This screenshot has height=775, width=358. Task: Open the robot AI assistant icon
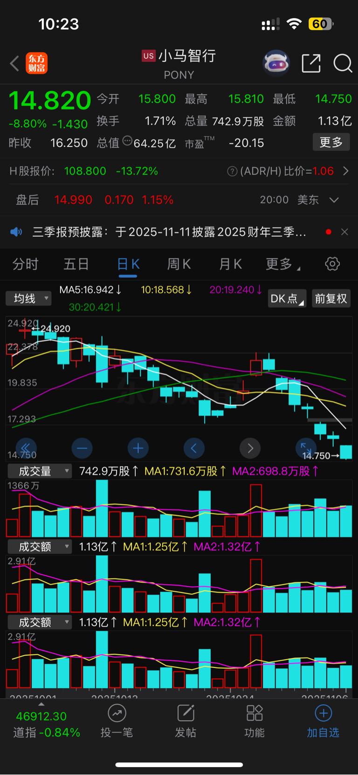click(276, 63)
